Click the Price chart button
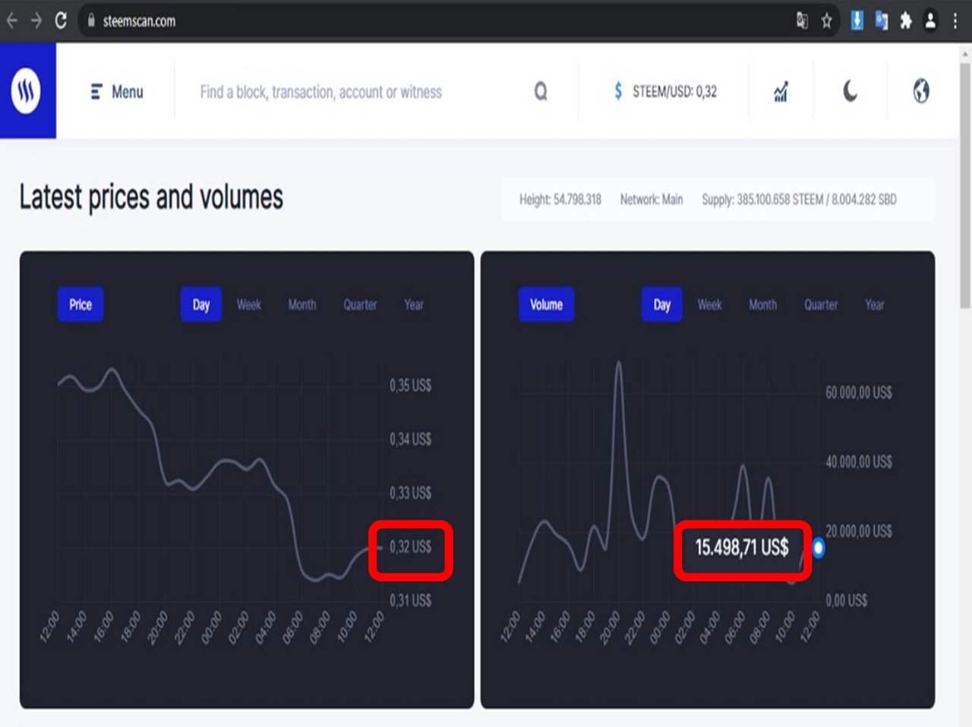Image resolution: width=972 pixels, height=727 pixels. [x=80, y=304]
